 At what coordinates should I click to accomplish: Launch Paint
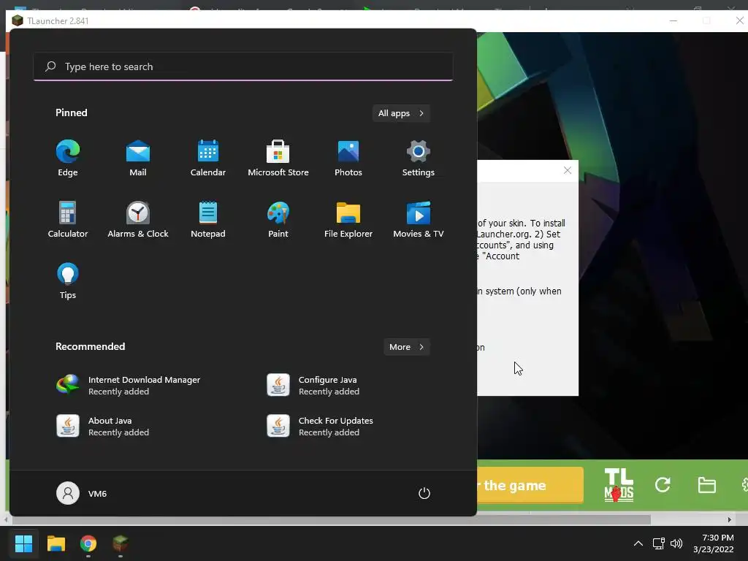point(278,220)
